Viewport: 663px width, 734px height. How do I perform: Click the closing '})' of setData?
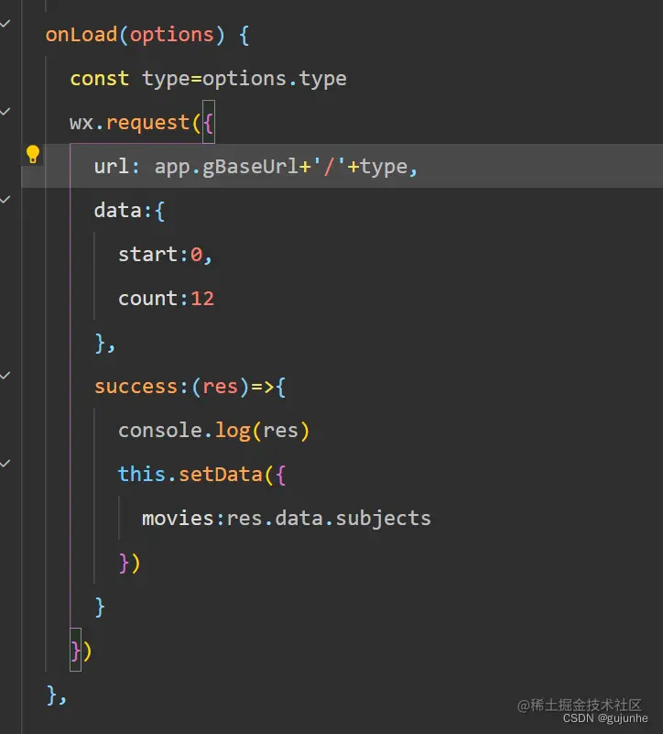(130, 563)
